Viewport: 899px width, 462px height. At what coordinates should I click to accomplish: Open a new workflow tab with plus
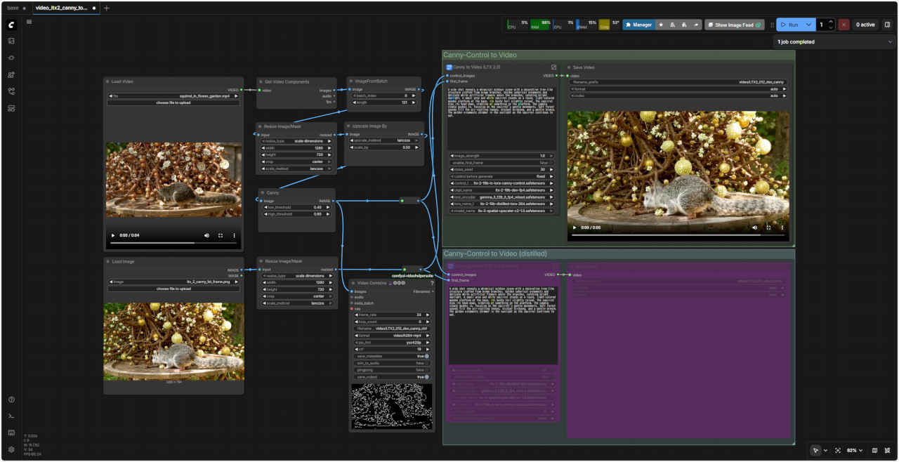click(x=107, y=8)
